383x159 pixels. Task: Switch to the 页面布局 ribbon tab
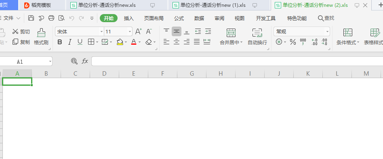[154, 18]
